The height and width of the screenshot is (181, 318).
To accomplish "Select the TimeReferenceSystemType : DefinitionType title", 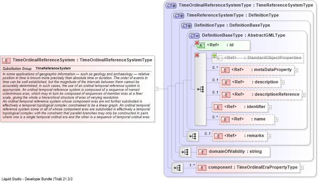I will pyautogui.click(x=233, y=15).
